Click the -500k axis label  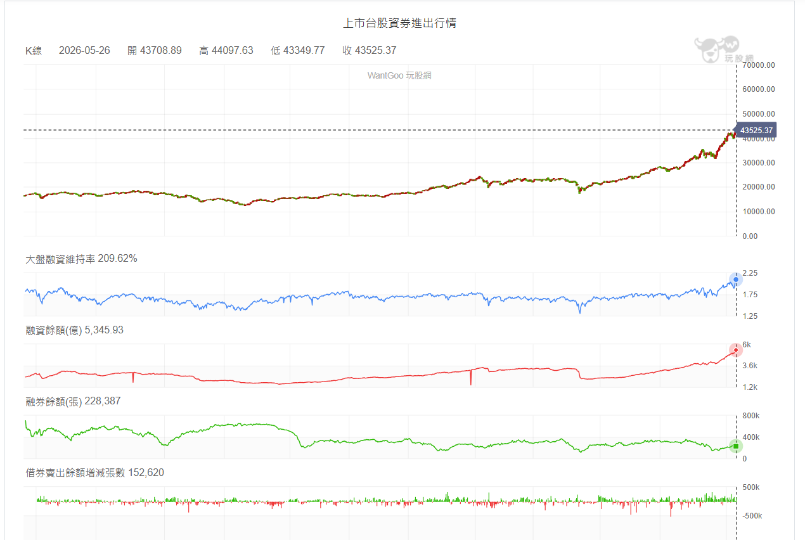click(752, 516)
